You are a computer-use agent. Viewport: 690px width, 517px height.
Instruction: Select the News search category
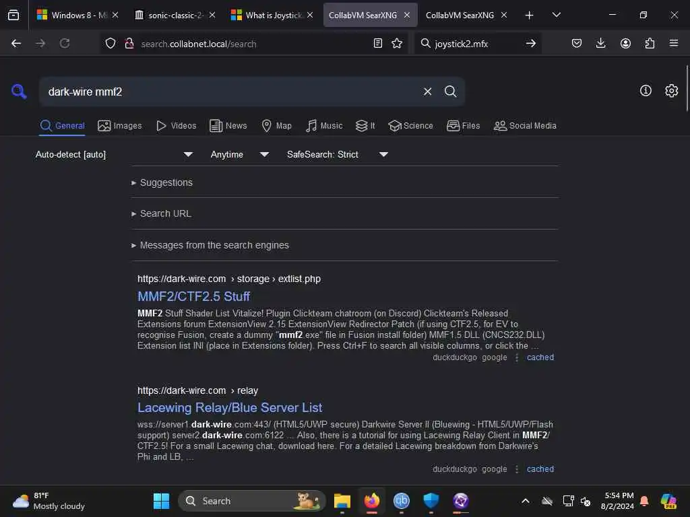[228, 126]
